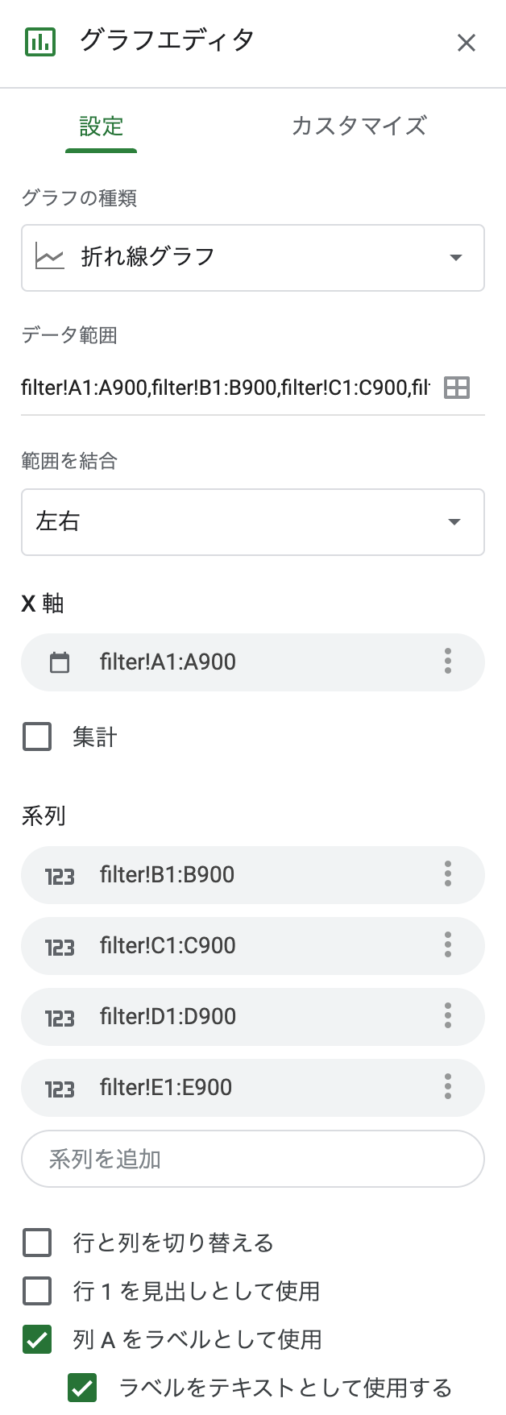The width and height of the screenshot is (506, 1415).
Task: Open the 折れ線グラフ chart type dropdown
Action: pos(253,257)
